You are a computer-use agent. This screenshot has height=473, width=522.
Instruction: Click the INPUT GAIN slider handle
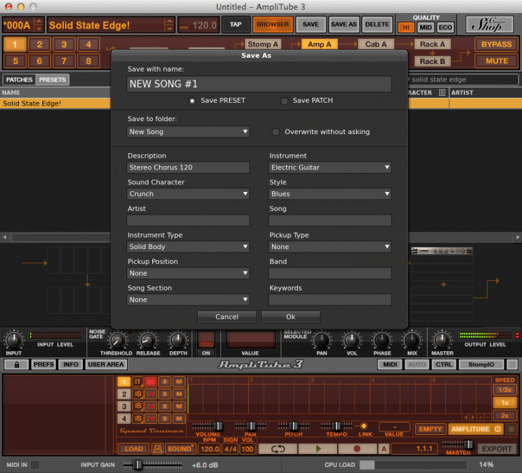[x=137, y=465]
